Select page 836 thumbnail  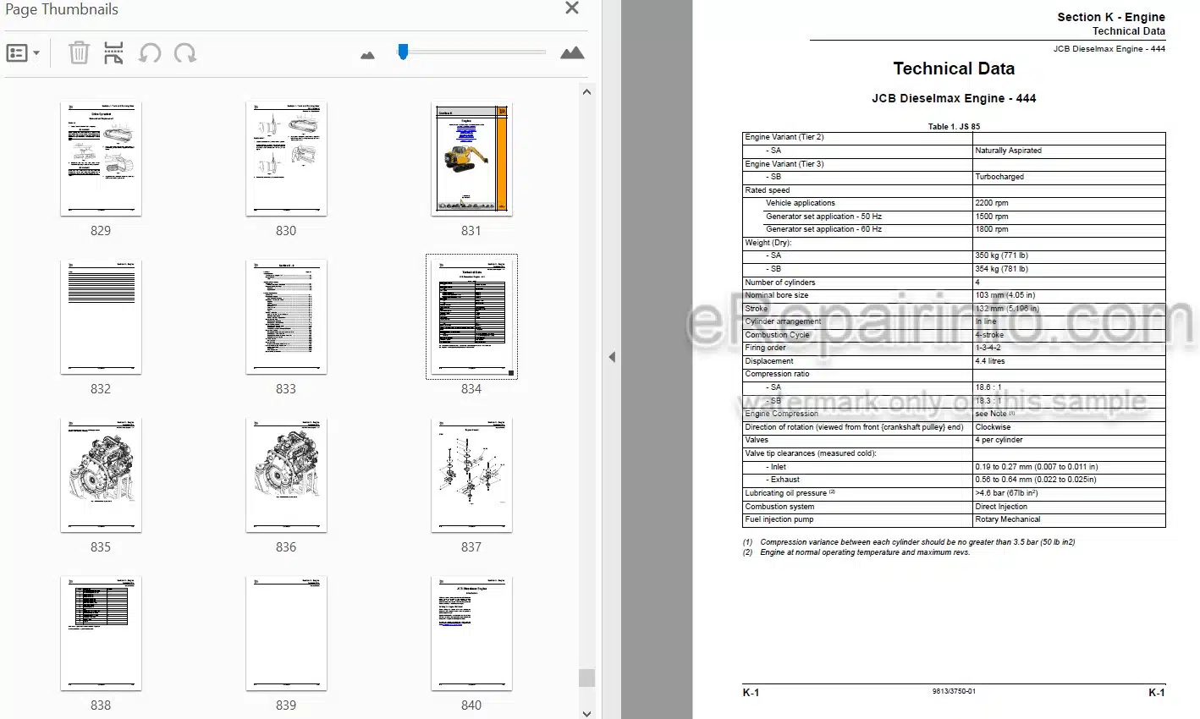[x=286, y=475]
